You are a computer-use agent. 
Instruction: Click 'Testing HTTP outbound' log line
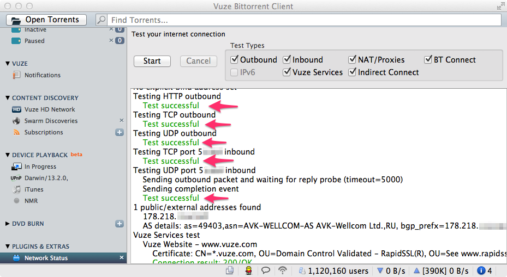coord(177,96)
